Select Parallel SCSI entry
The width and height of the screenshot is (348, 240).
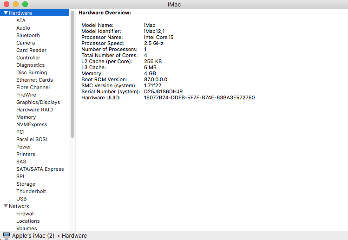tap(32, 139)
